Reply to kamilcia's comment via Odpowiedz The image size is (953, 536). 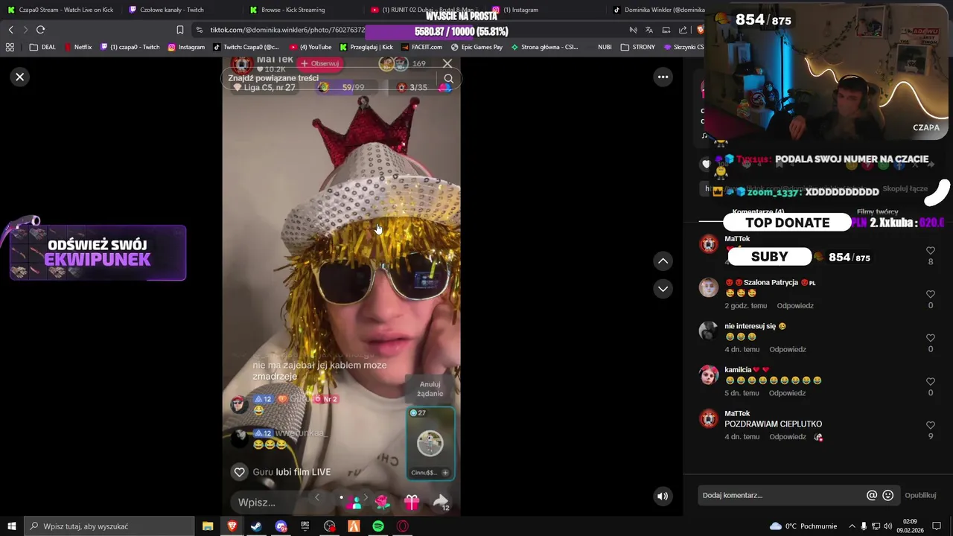788,393
